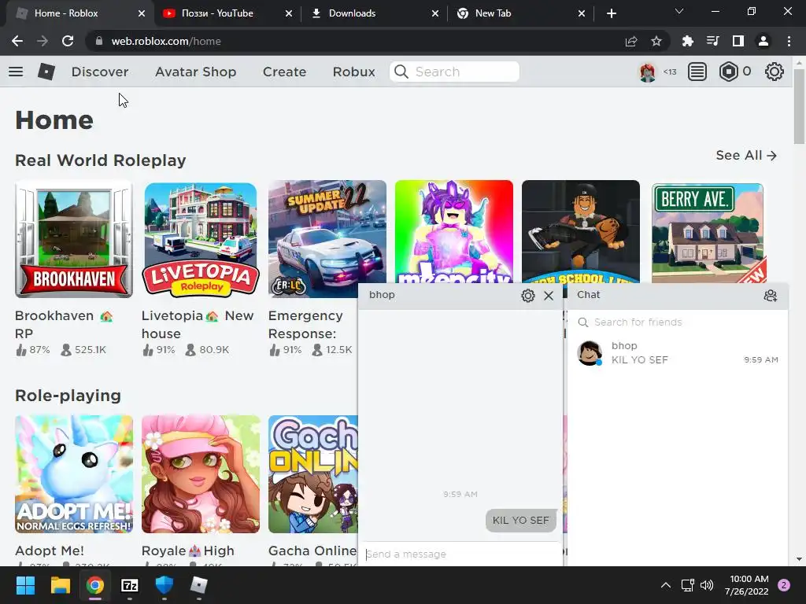Open Roblox settings gear in navbar
Image resolution: width=806 pixels, height=604 pixels.
pos(775,72)
